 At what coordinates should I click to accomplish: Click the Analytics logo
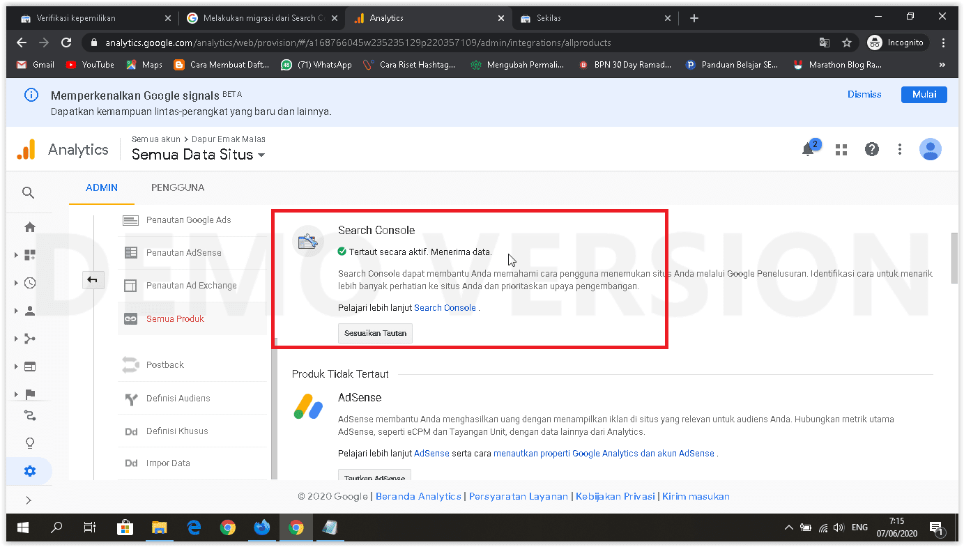coord(26,150)
